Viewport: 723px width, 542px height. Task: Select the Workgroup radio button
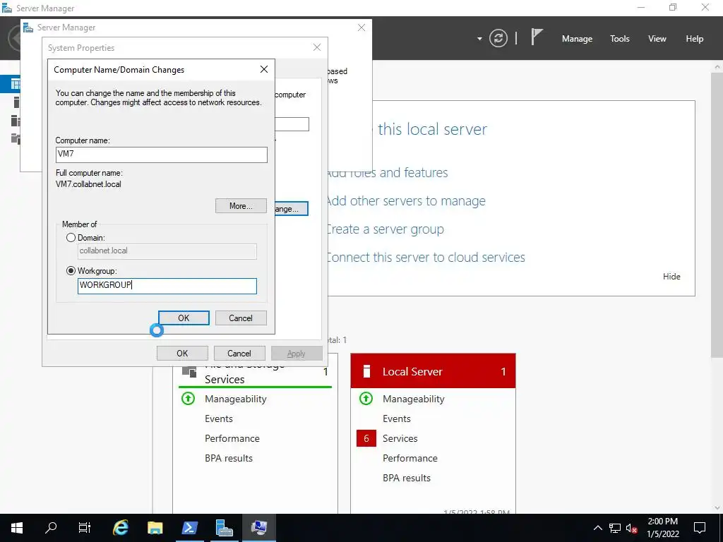coord(71,271)
